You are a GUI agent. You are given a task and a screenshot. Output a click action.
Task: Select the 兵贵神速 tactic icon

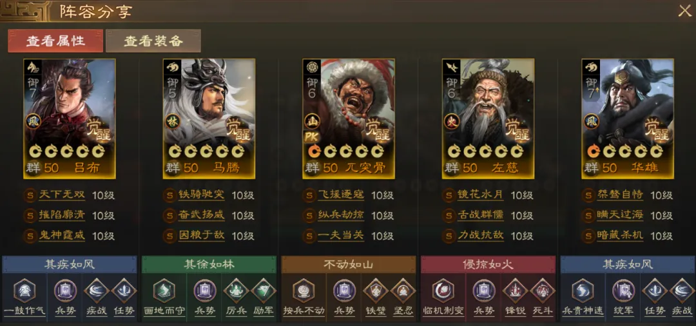[583, 291]
